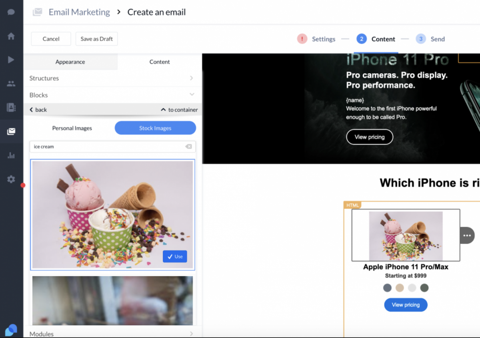Open the Settings step
480x338 pixels.
324,39
